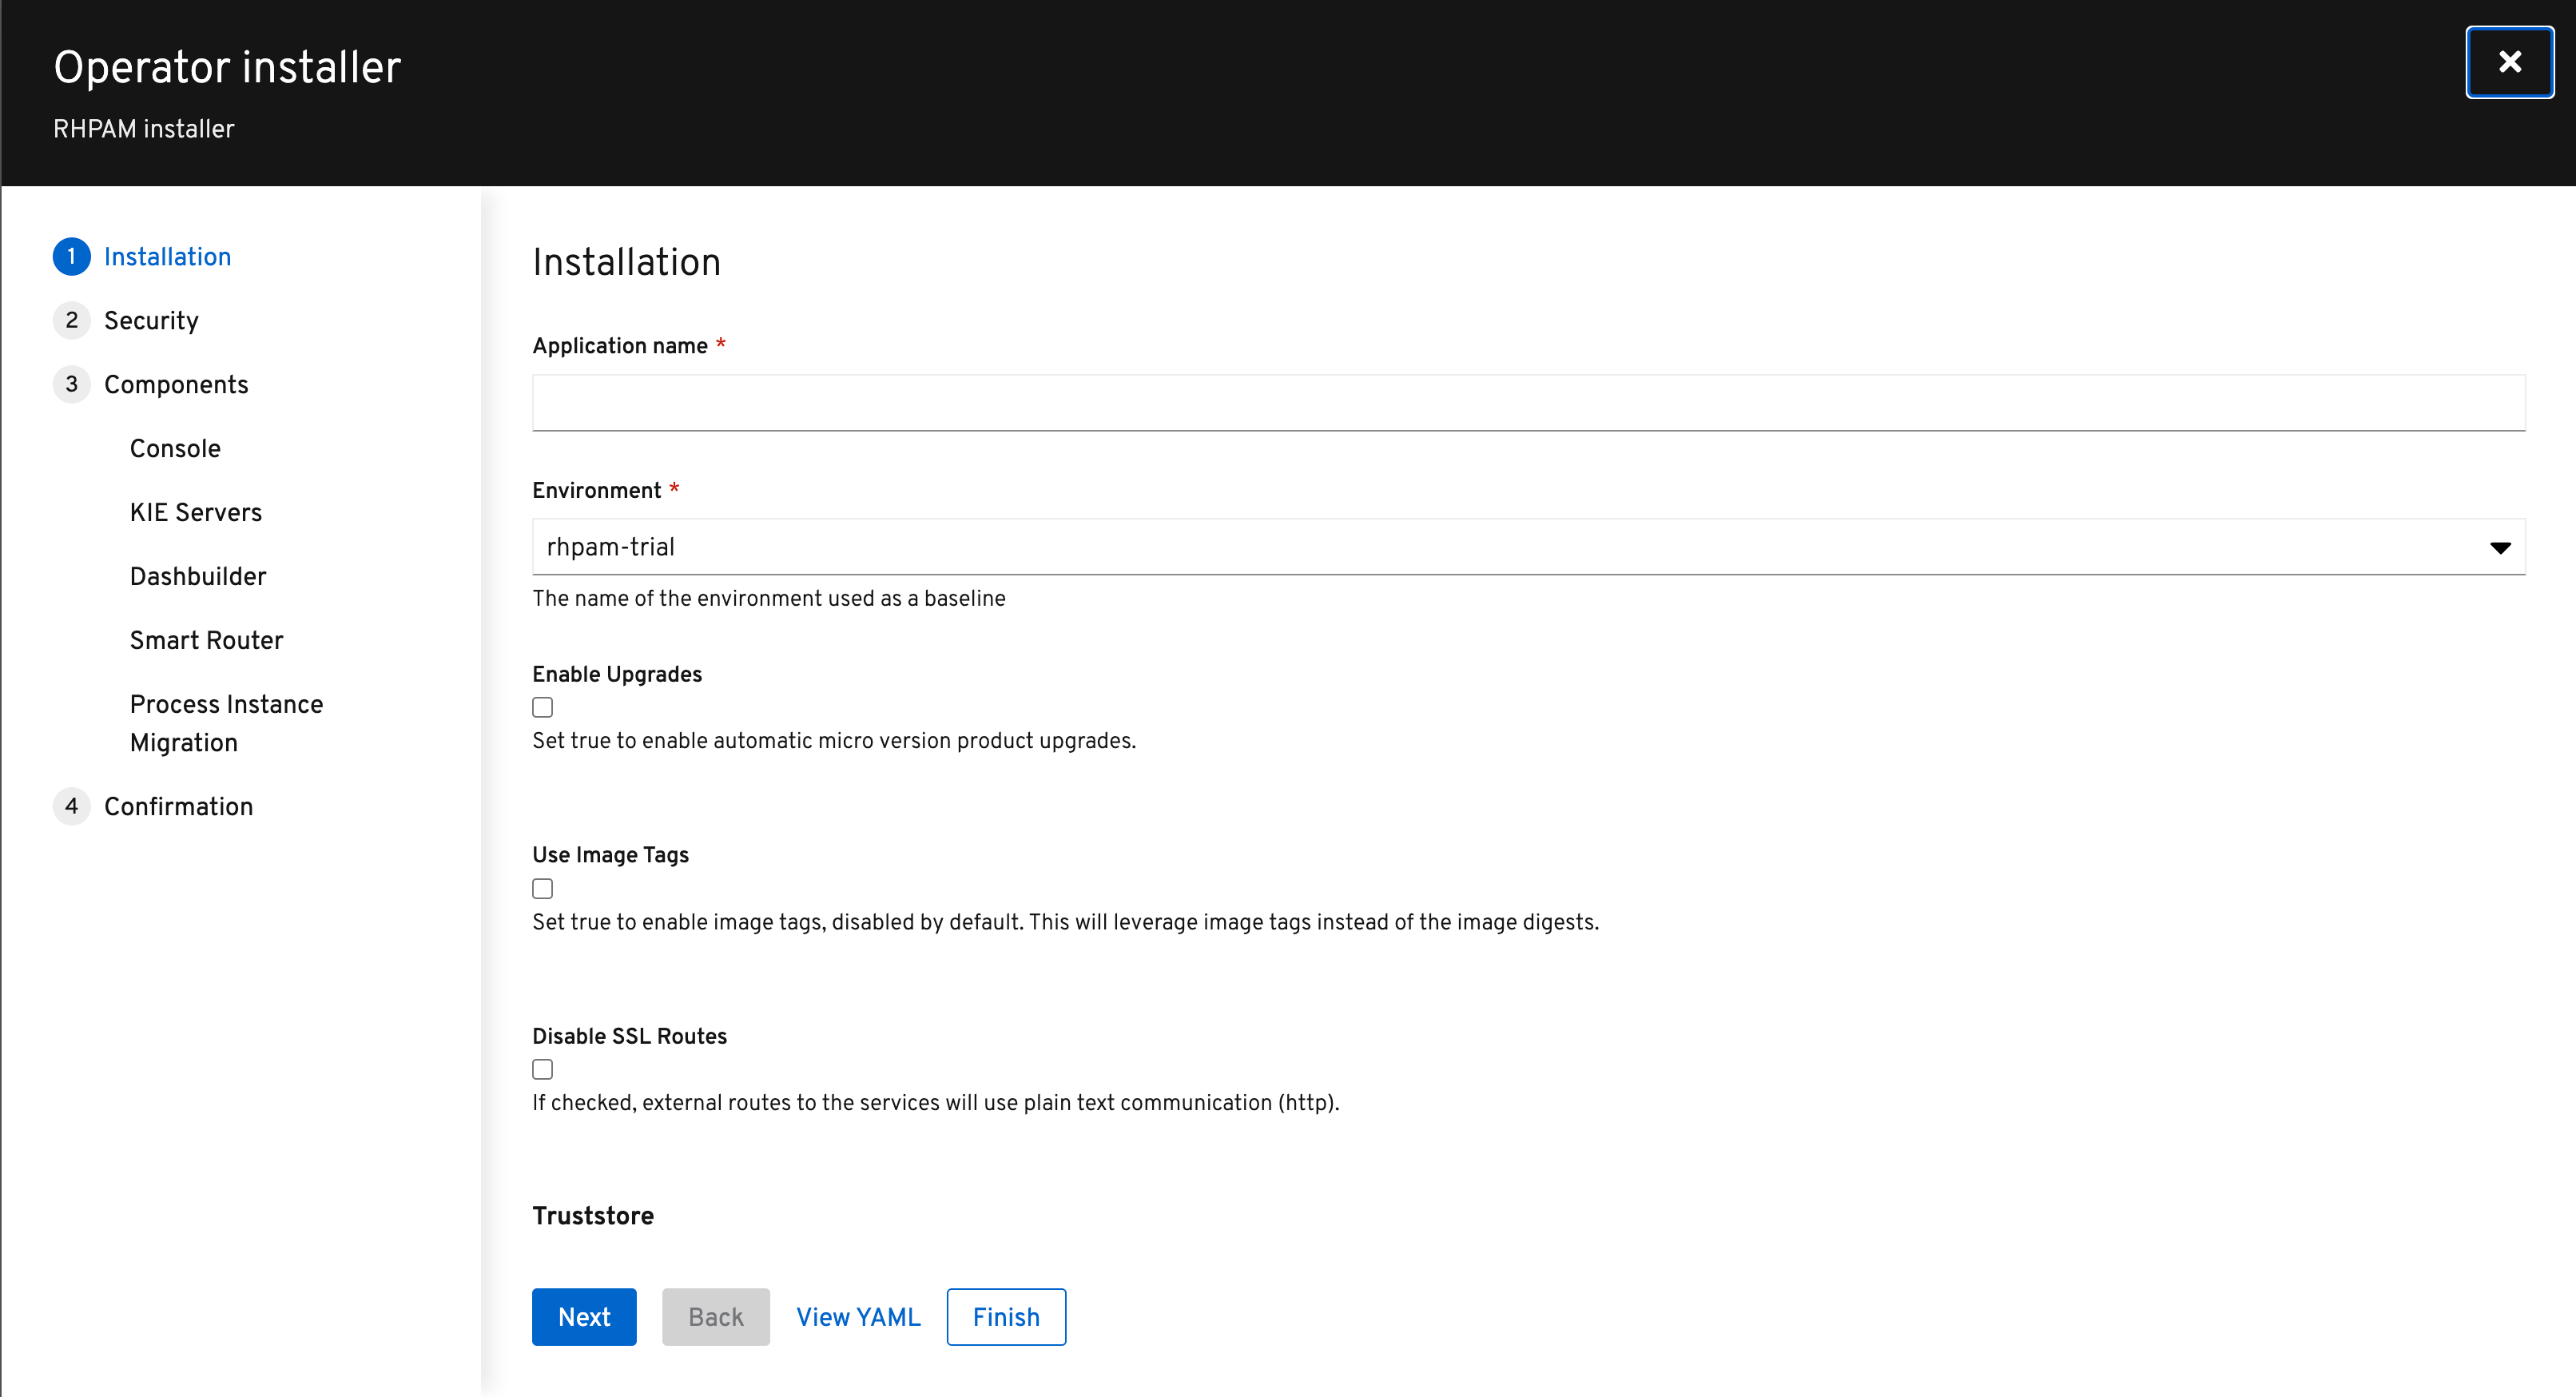Select the Smart Router sub-step

[207, 641]
